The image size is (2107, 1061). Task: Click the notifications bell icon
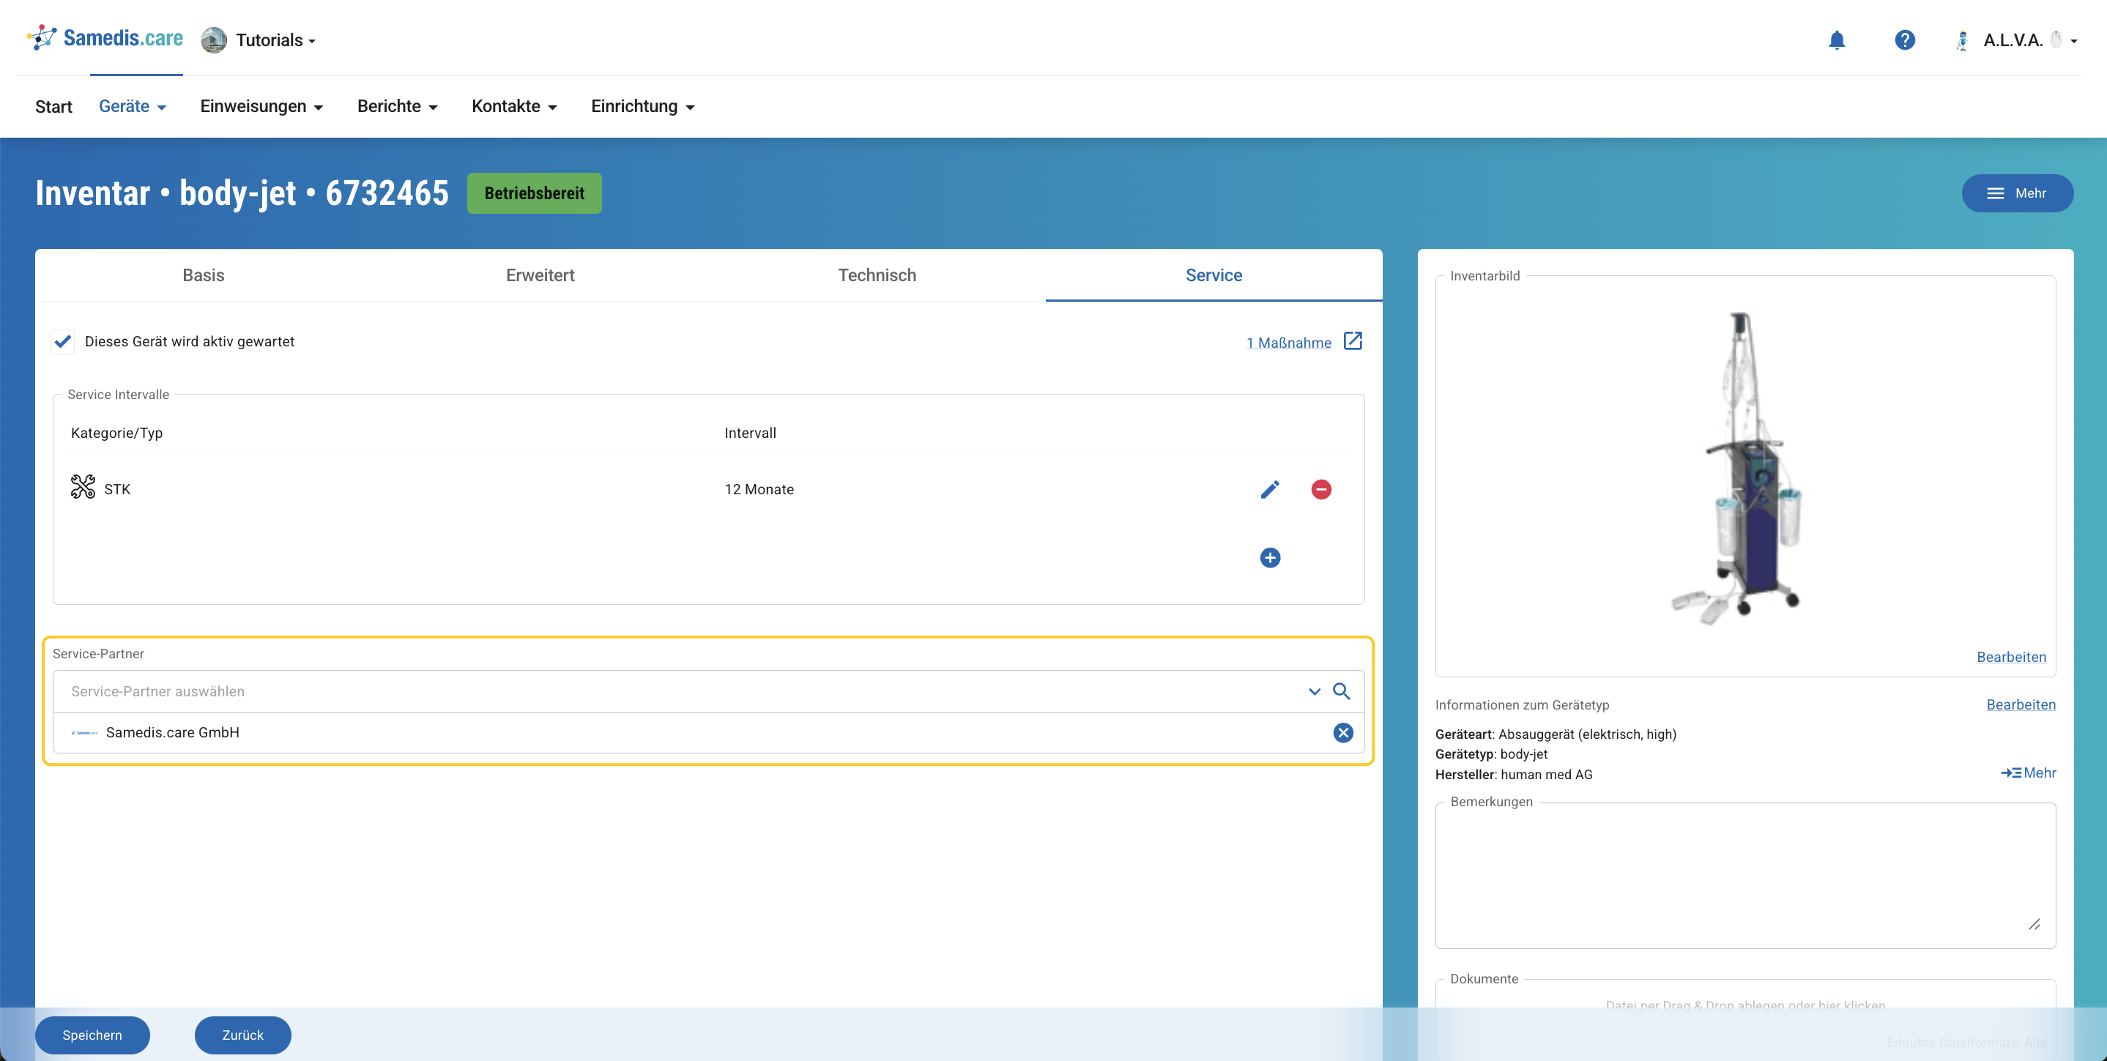coord(1836,40)
